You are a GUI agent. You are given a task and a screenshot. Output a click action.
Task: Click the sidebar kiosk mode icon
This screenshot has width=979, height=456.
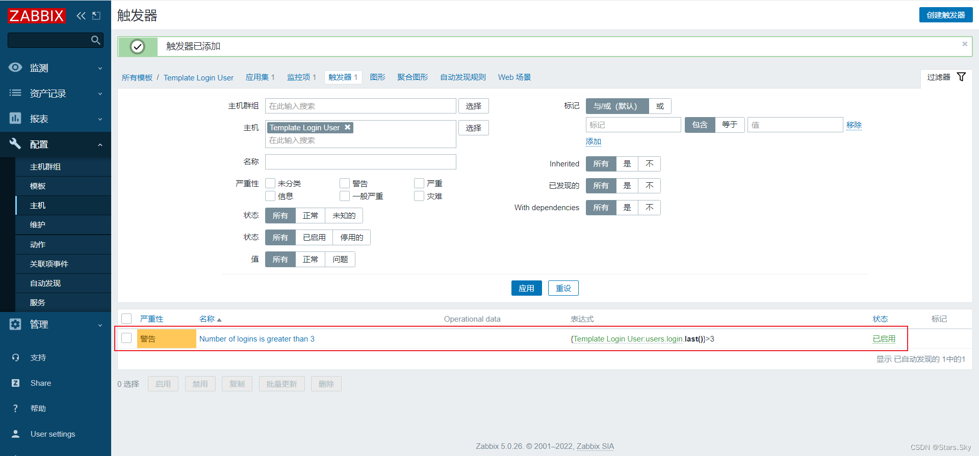96,16
